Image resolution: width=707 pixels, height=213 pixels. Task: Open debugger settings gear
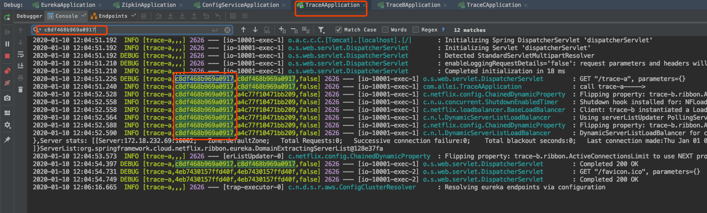coord(7,125)
